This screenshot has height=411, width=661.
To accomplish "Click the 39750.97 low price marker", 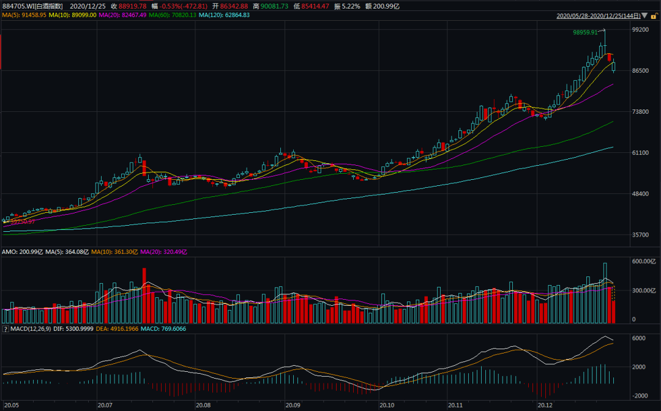I will 23,221.
